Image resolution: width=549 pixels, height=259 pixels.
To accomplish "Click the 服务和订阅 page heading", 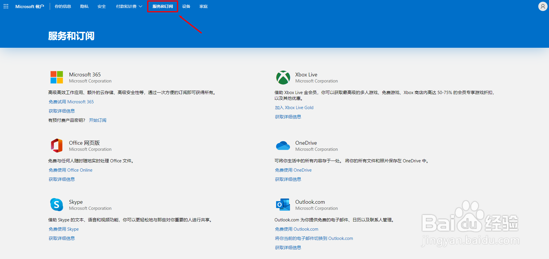I will pyautogui.click(x=71, y=36).
